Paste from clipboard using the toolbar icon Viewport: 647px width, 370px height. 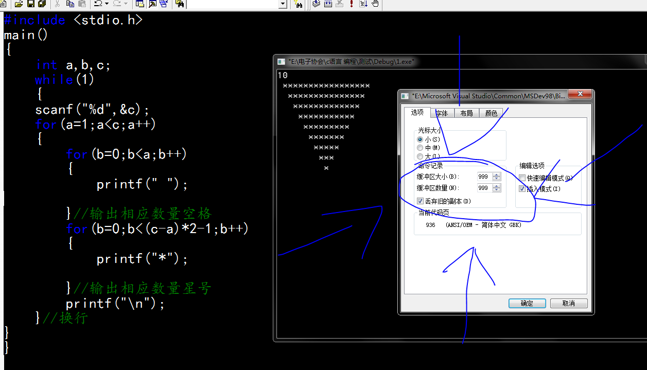pos(82,4)
